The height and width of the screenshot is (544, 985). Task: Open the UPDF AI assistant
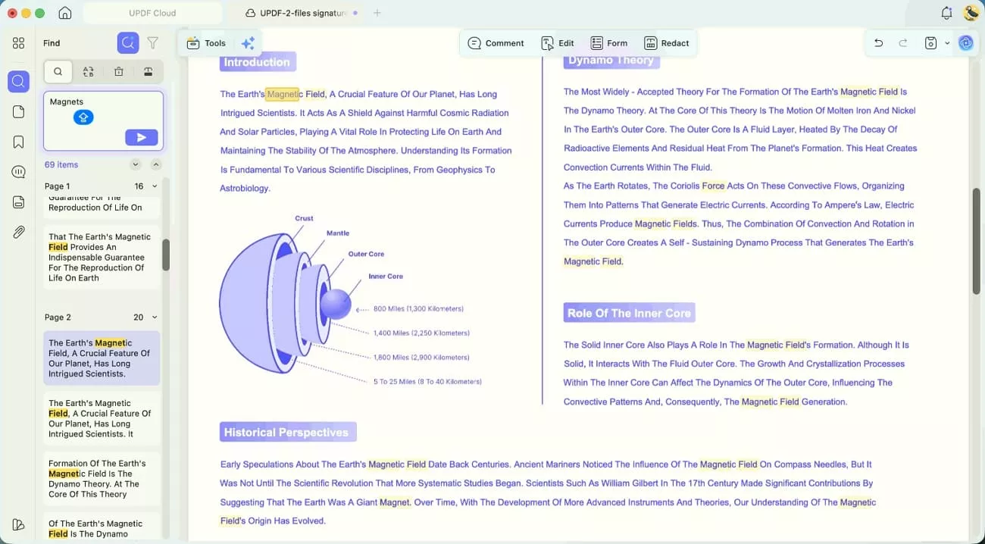(965, 43)
